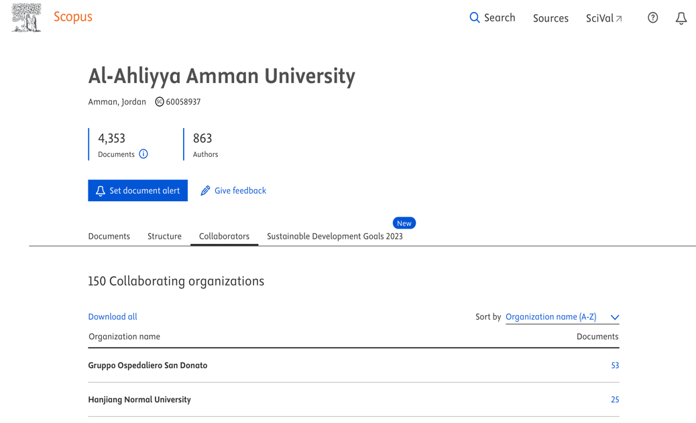Go to Sources
Image resolution: width=696 pixels, height=423 pixels.
point(550,18)
